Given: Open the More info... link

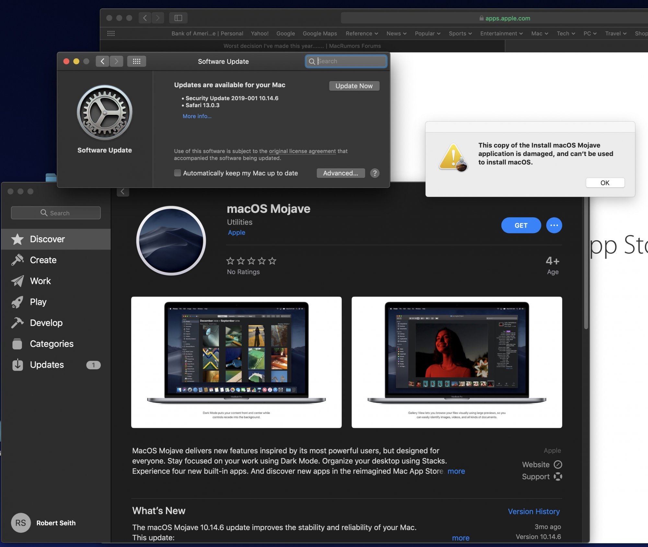Looking at the screenshot, I should 197,116.
